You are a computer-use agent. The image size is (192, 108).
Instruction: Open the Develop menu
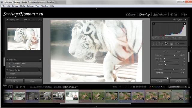(15, 6)
